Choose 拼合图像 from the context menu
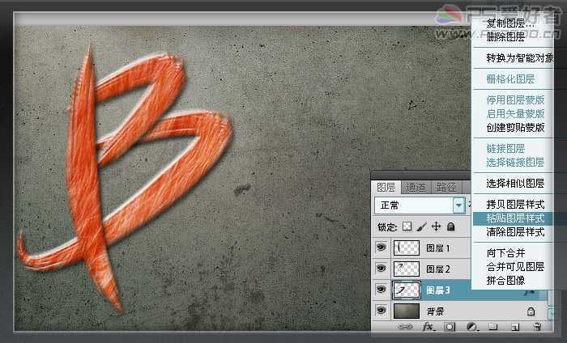 [505, 280]
